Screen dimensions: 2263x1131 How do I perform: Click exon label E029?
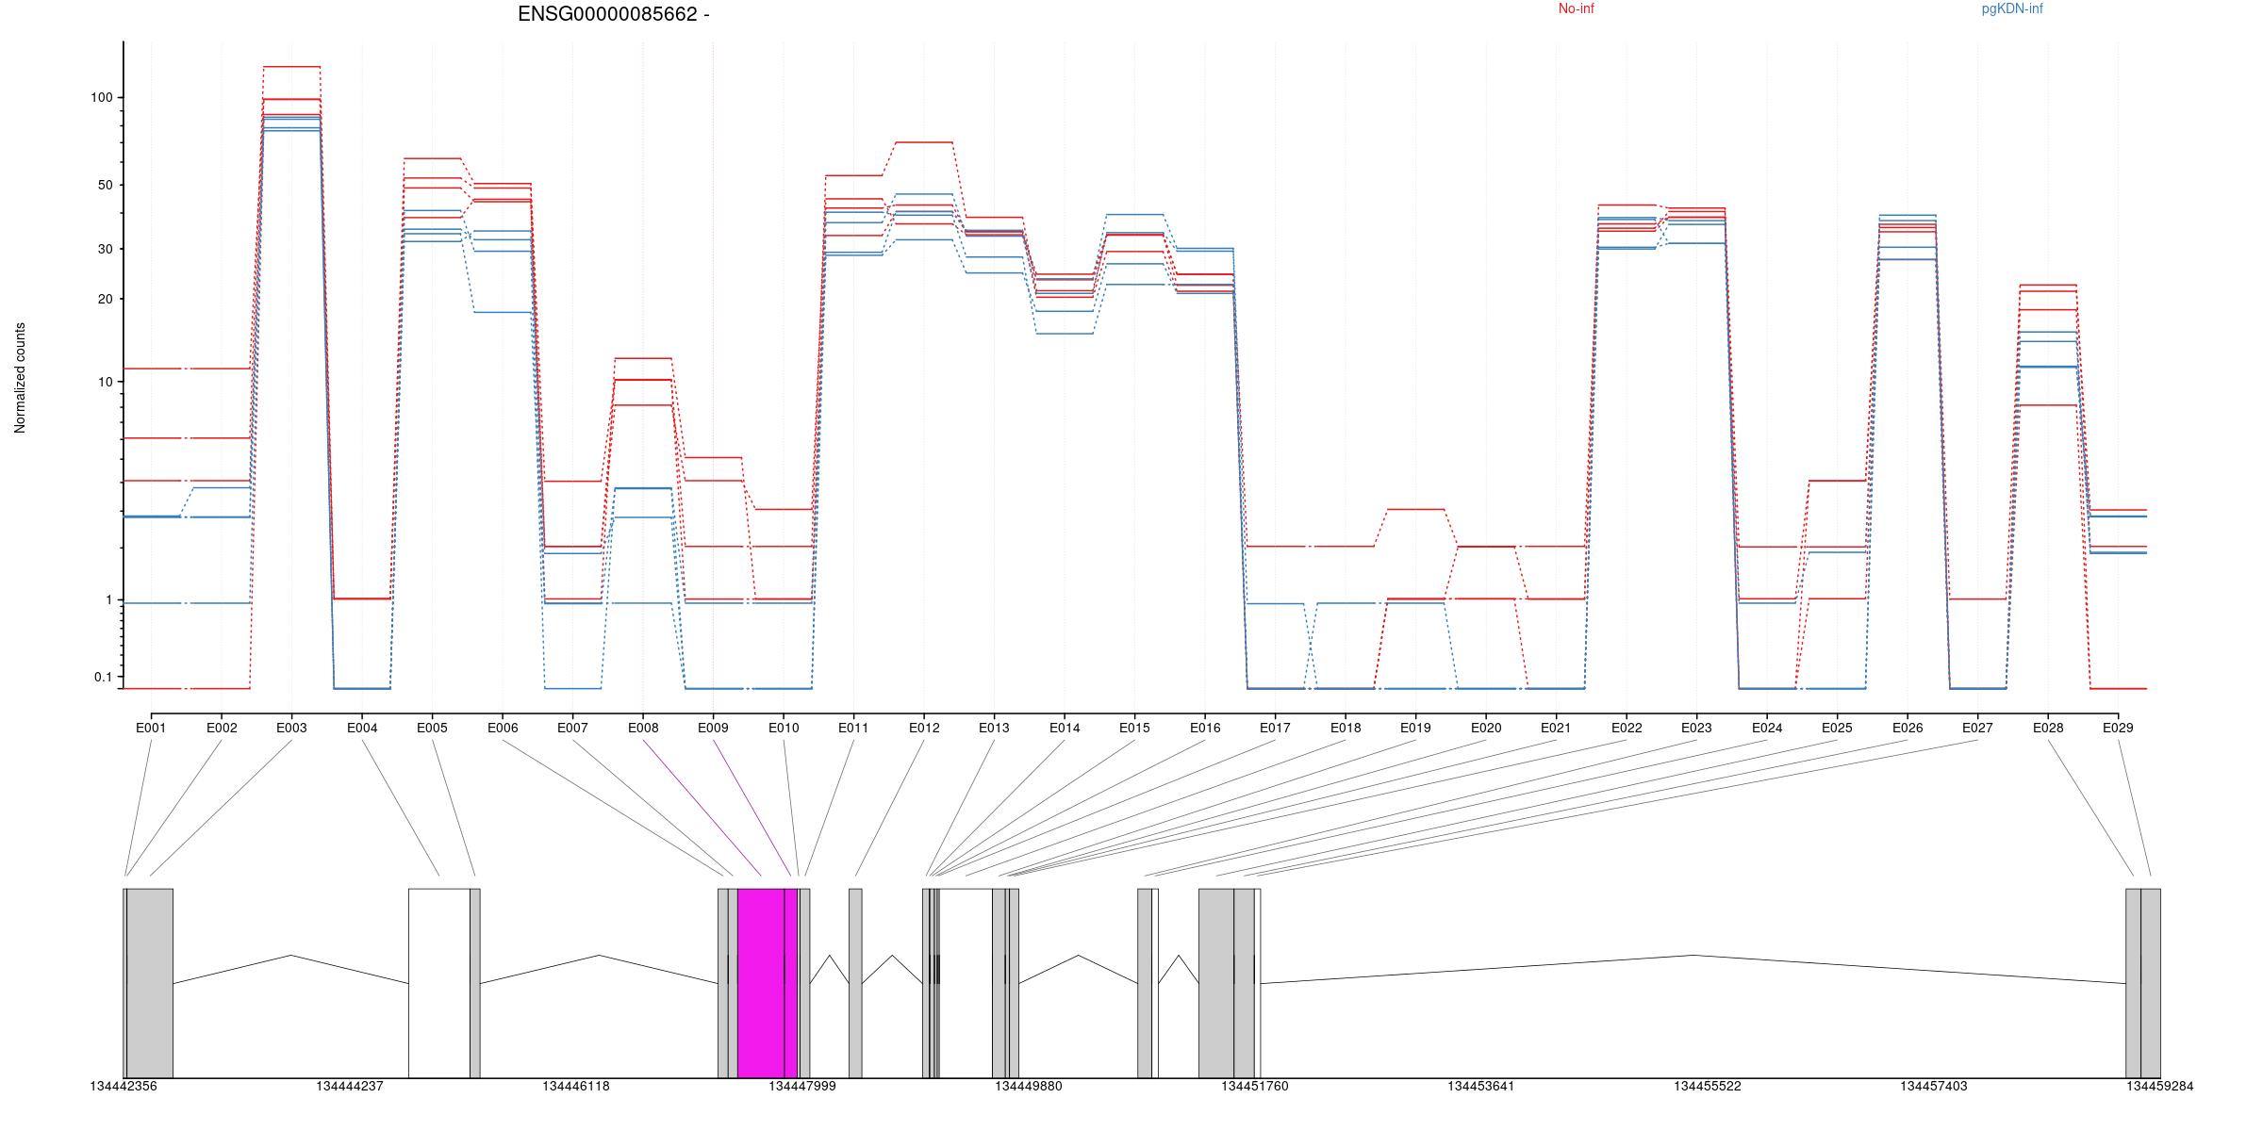[x=2118, y=728]
